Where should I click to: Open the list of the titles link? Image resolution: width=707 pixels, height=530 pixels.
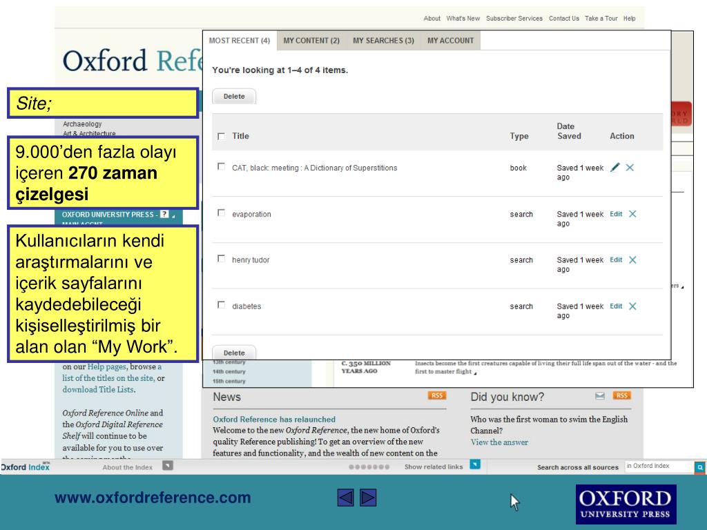pos(107,378)
